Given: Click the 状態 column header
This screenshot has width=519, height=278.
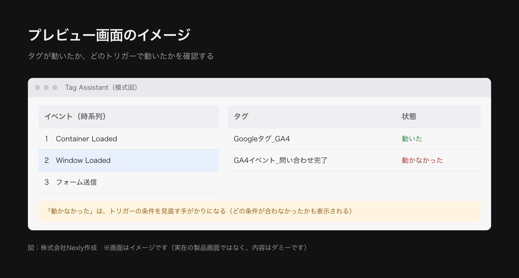Looking at the screenshot, I should tap(409, 117).
